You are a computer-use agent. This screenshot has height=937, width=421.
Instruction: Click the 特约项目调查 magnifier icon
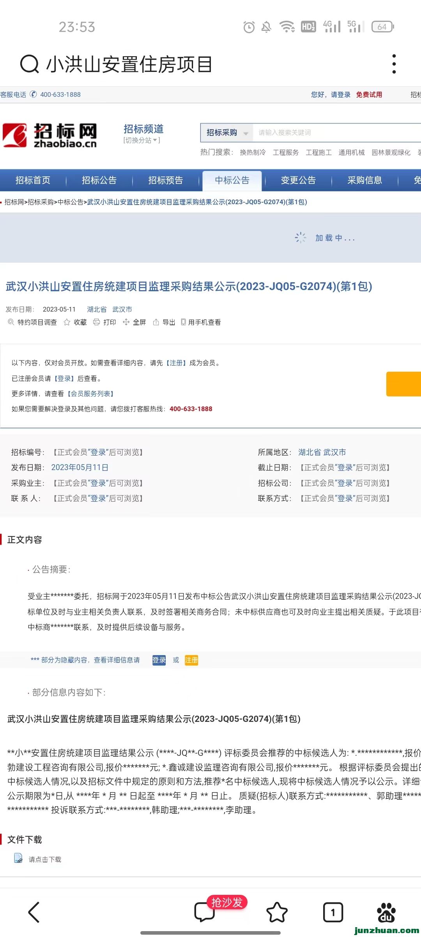pos(11,322)
